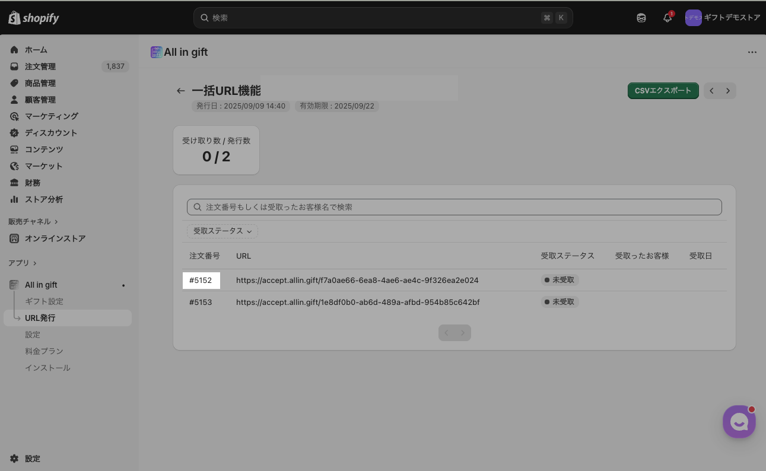Click the 発行日 2025/09/09 14:40 badge
The height and width of the screenshot is (471, 766).
click(240, 106)
